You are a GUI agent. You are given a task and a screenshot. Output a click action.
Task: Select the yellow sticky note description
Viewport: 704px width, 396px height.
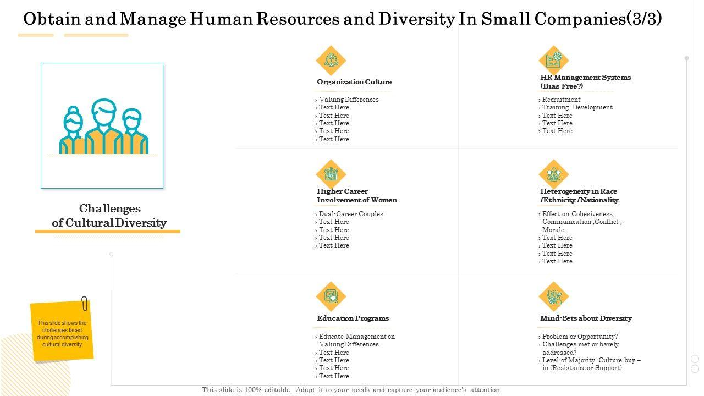tap(62, 334)
